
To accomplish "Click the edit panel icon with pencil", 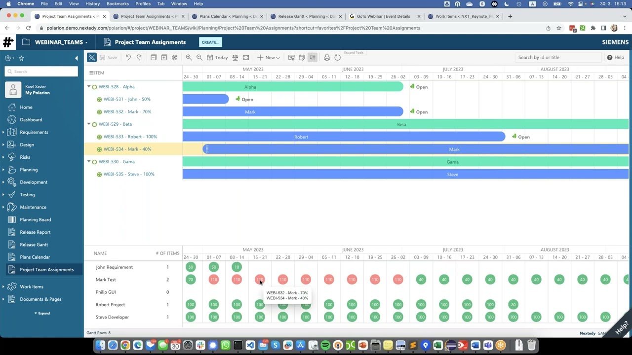I will 302,58.
